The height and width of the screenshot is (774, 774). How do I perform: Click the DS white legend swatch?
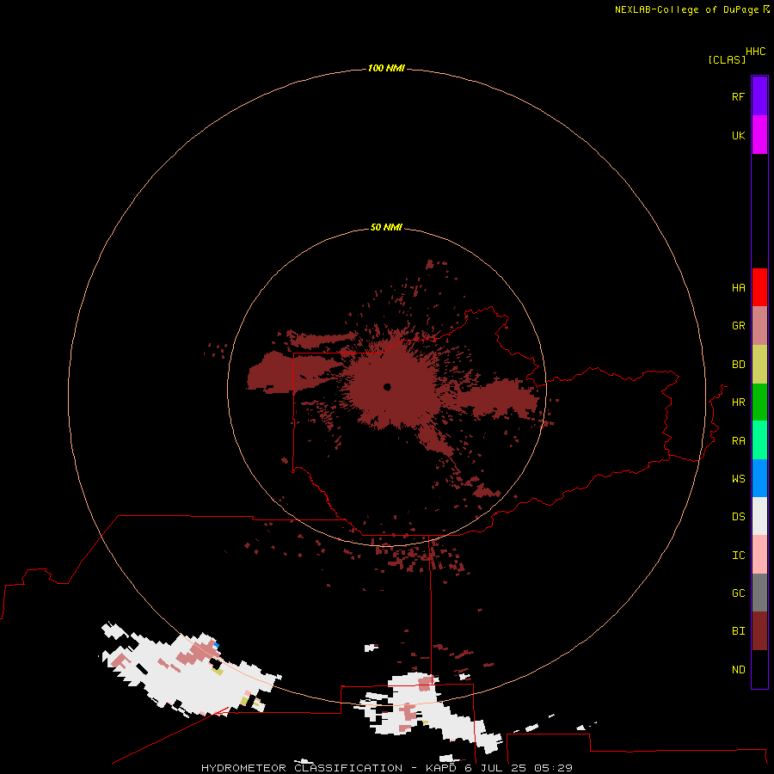(759, 516)
